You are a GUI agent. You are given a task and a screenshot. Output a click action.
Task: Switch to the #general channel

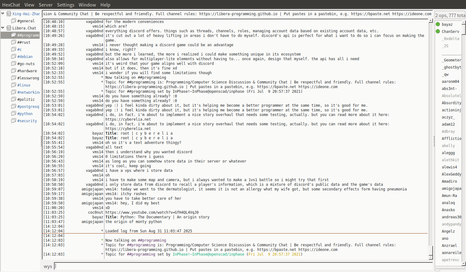pos(26,21)
